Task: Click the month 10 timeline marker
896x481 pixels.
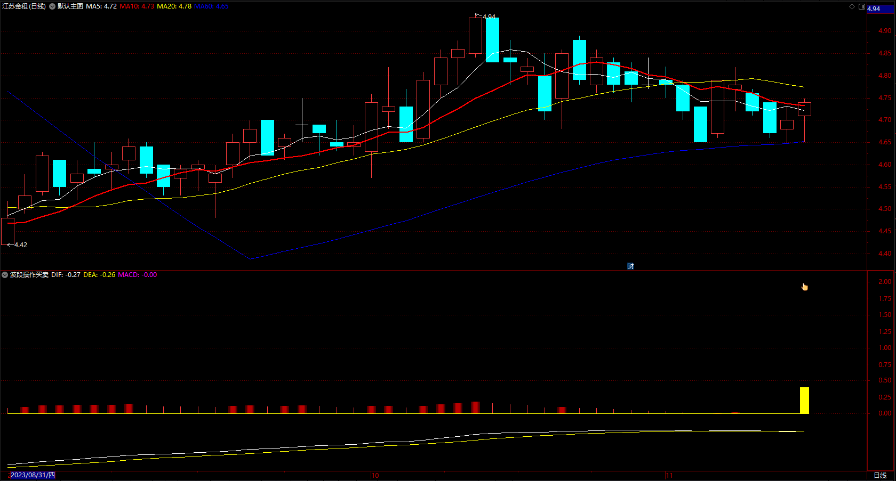Action: [375, 475]
